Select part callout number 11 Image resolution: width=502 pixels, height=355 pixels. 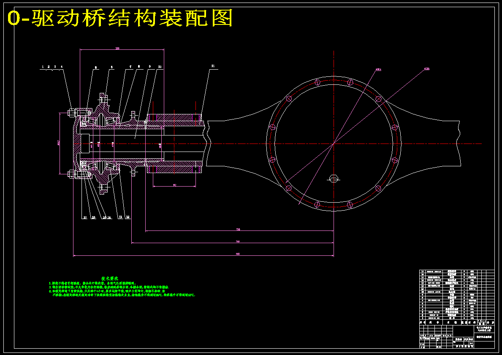(x=213, y=66)
